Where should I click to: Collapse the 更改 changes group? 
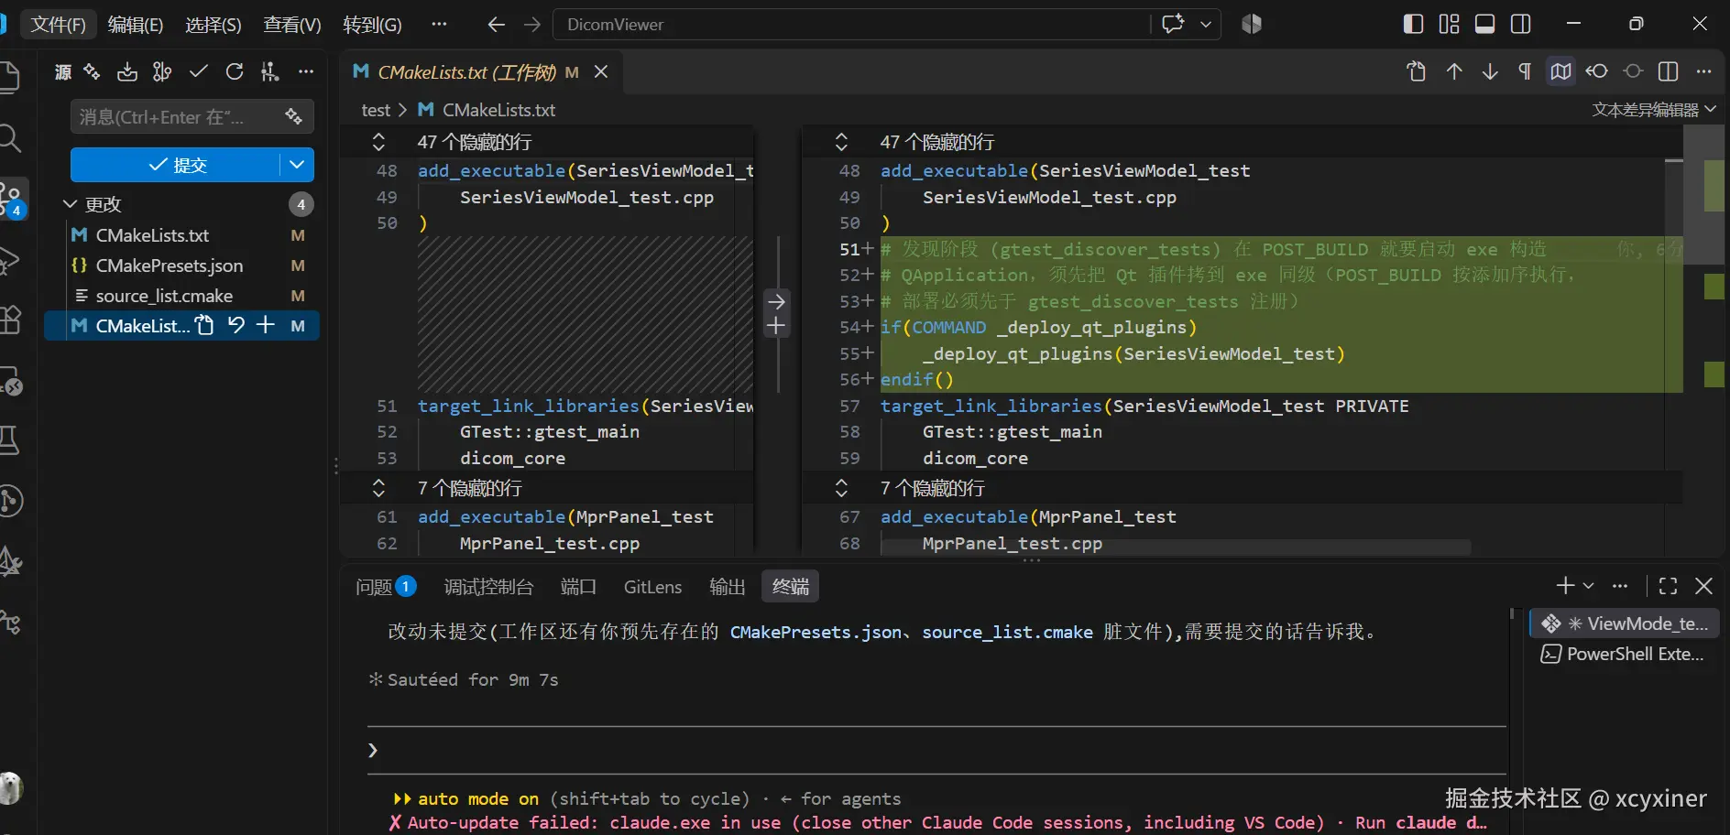(70, 203)
